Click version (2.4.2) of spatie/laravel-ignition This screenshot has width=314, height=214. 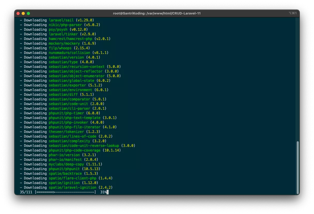[106, 187]
